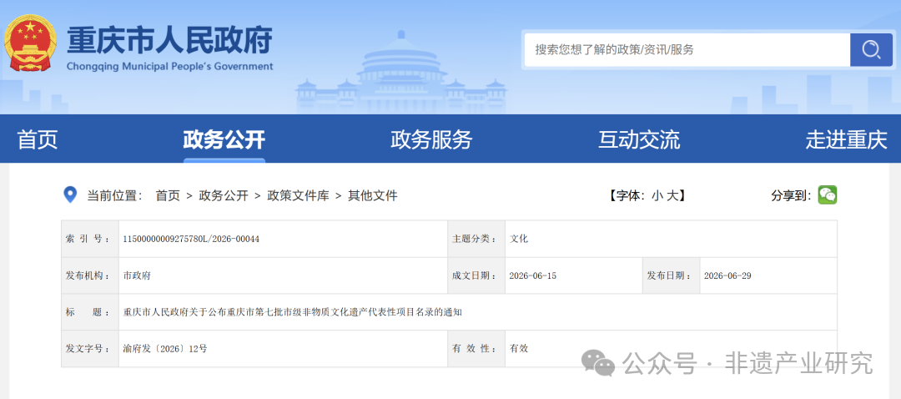Go to 首页 in breadcrumb
This screenshot has width=901, height=399.
(168, 195)
